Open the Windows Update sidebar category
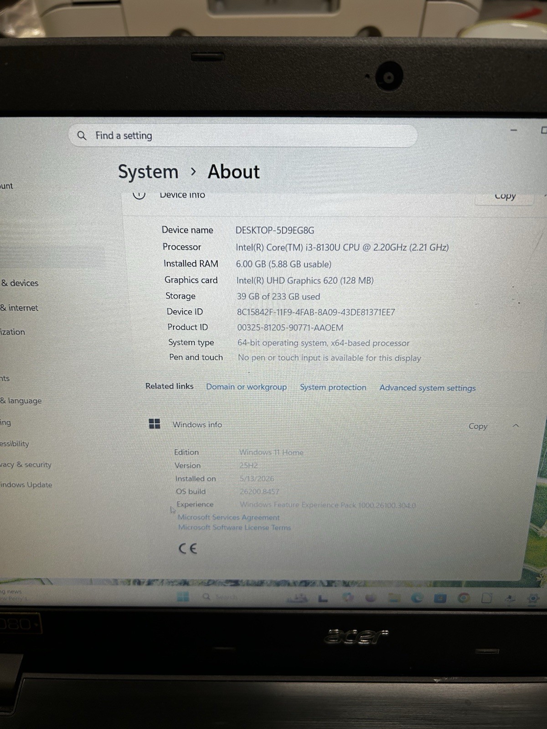The width and height of the screenshot is (547, 729). point(26,485)
